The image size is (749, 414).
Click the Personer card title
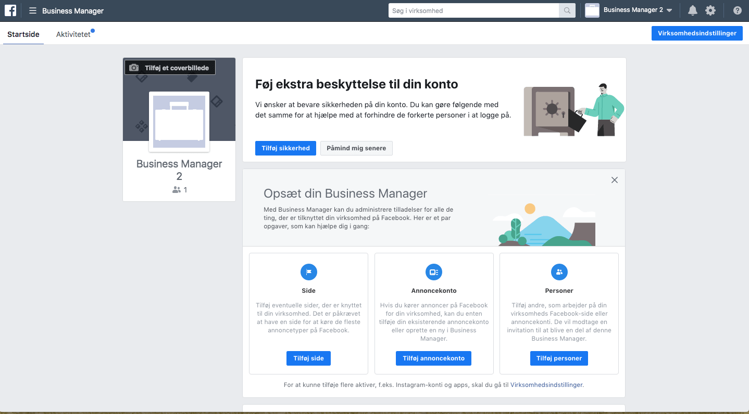[x=559, y=291]
